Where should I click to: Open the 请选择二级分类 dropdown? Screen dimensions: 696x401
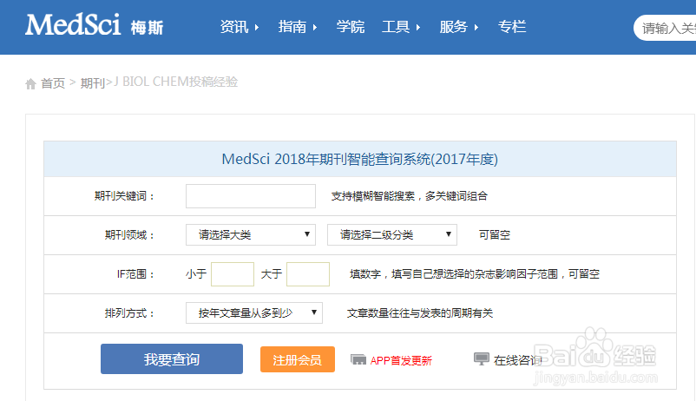click(392, 234)
